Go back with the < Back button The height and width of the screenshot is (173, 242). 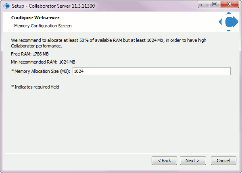[x=164, y=161]
